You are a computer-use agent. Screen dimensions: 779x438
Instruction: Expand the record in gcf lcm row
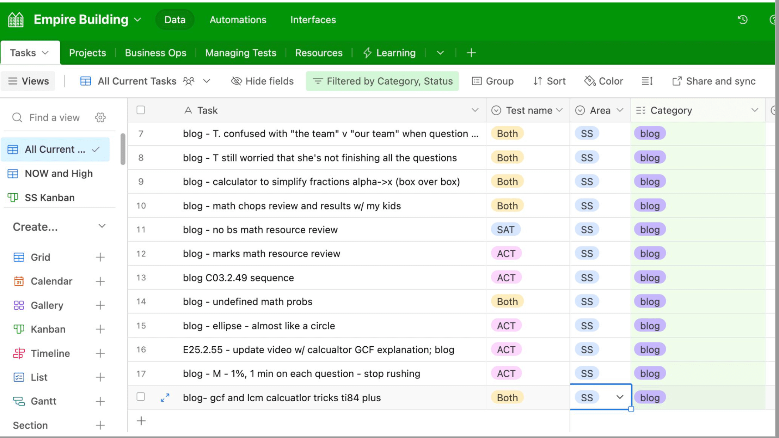(165, 397)
